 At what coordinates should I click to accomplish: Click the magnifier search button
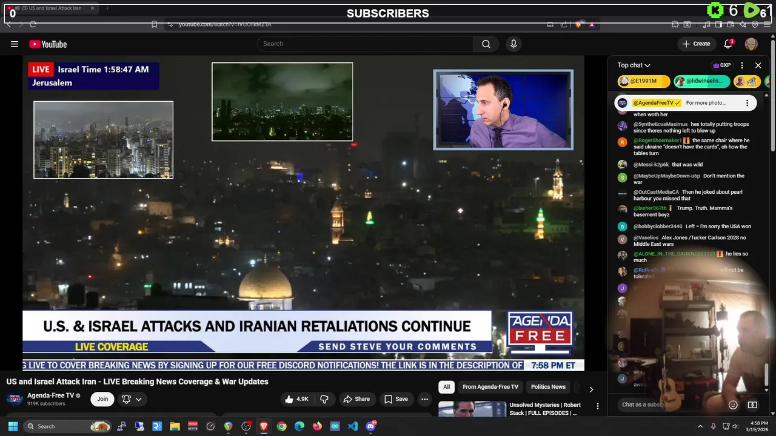(x=486, y=44)
